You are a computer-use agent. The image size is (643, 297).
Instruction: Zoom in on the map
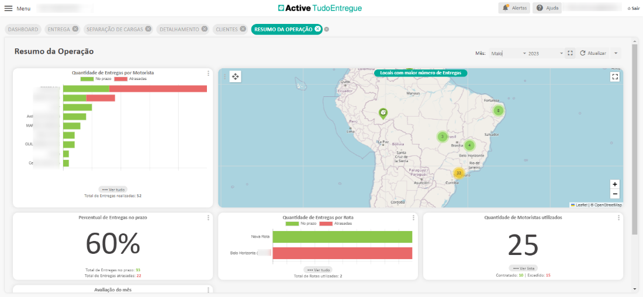click(x=615, y=184)
